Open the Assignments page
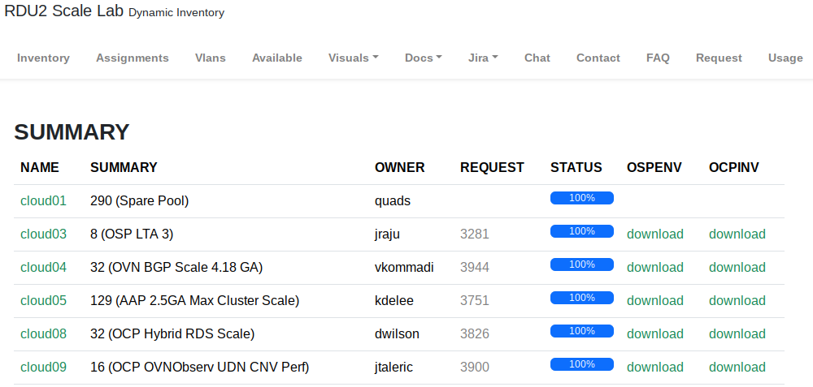813x387 pixels. point(133,58)
